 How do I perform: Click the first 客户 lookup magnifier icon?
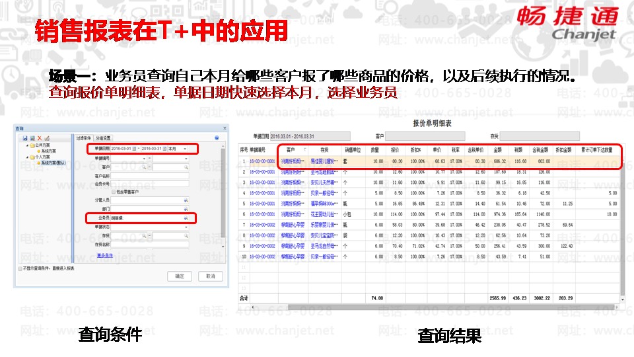tap(143, 167)
